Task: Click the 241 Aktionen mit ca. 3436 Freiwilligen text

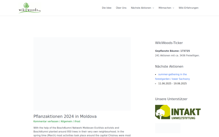Action: (177, 56)
